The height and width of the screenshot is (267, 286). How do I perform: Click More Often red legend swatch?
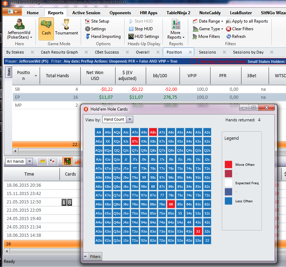coord(228,164)
